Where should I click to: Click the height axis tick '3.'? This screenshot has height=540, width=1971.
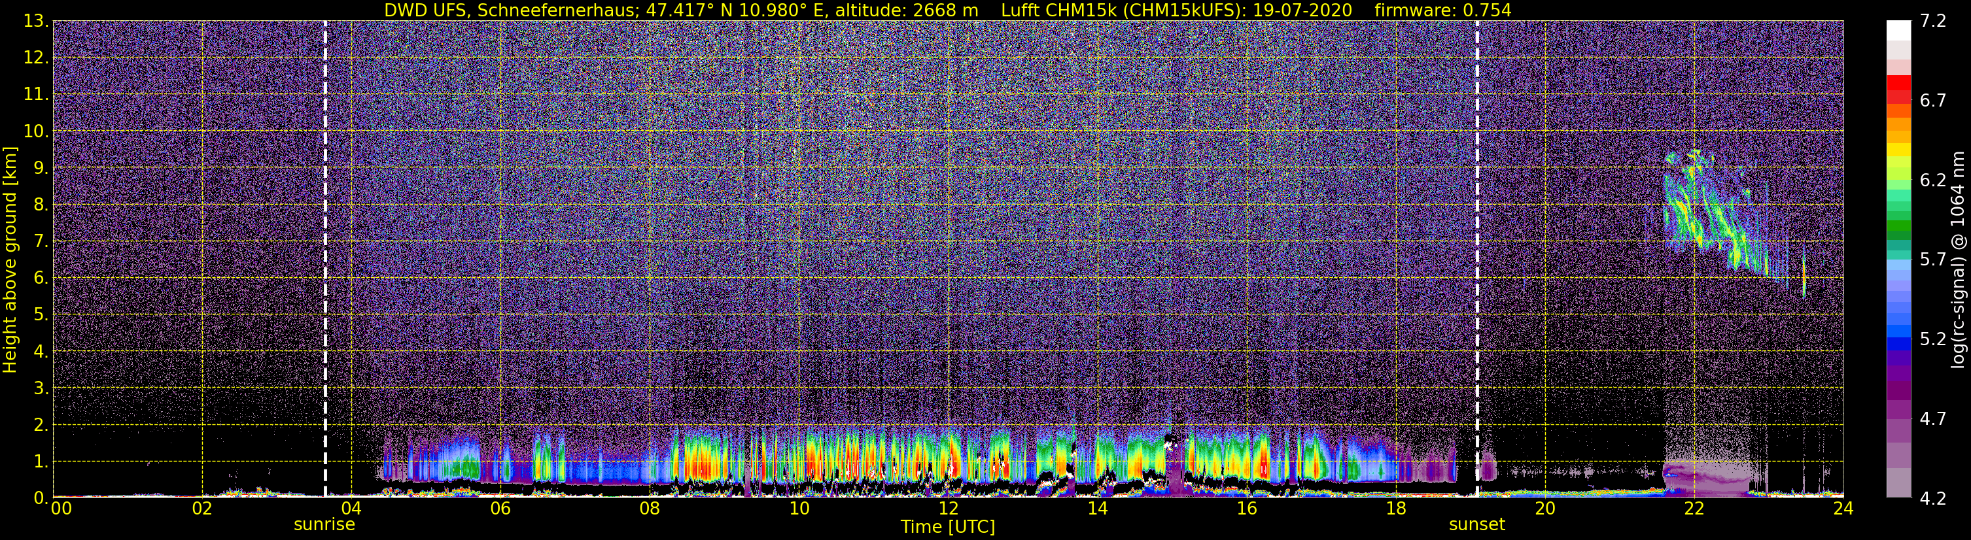(x=40, y=388)
